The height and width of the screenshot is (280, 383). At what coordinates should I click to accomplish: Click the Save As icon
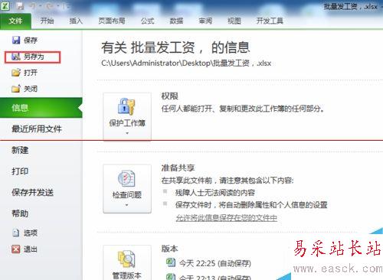pyautogui.click(x=16, y=57)
